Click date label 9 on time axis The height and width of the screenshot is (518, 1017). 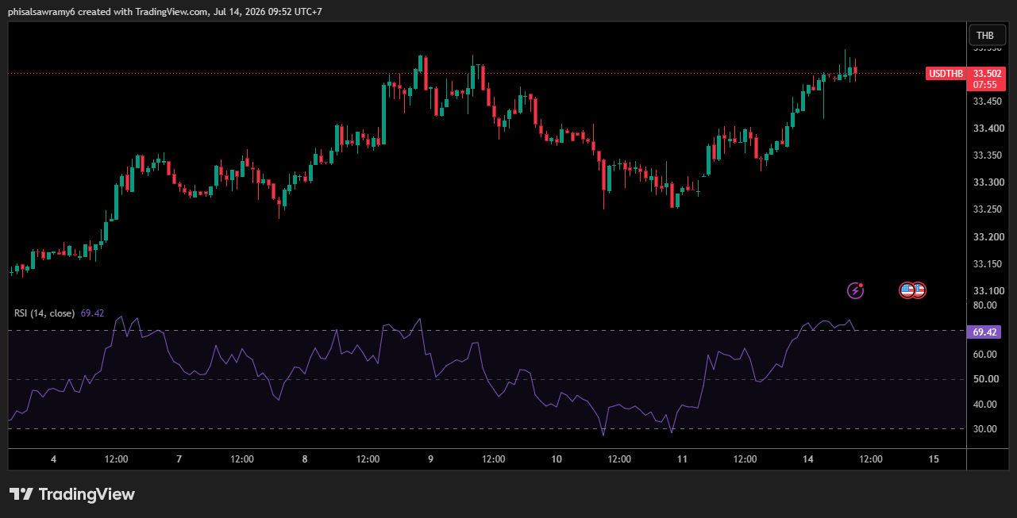pyautogui.click(x=430, y=459)
